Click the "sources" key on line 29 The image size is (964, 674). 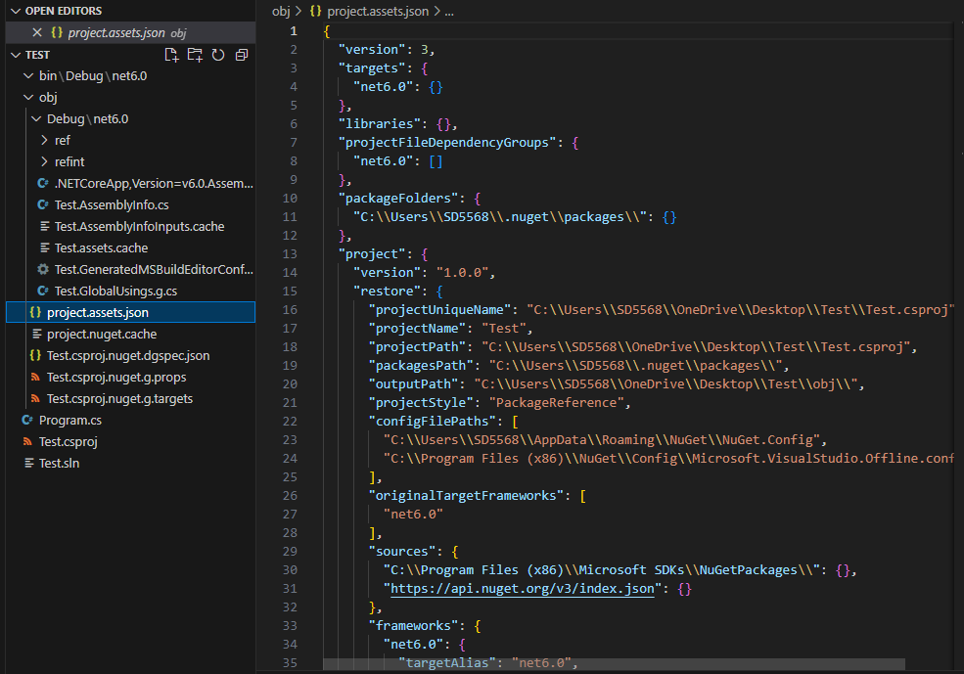click(402, 551)
